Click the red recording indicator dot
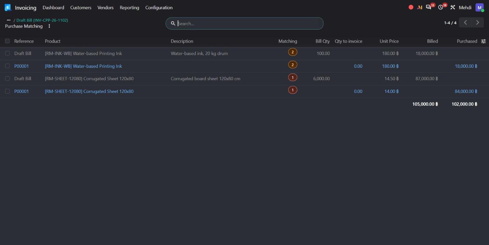 [411, 7]
